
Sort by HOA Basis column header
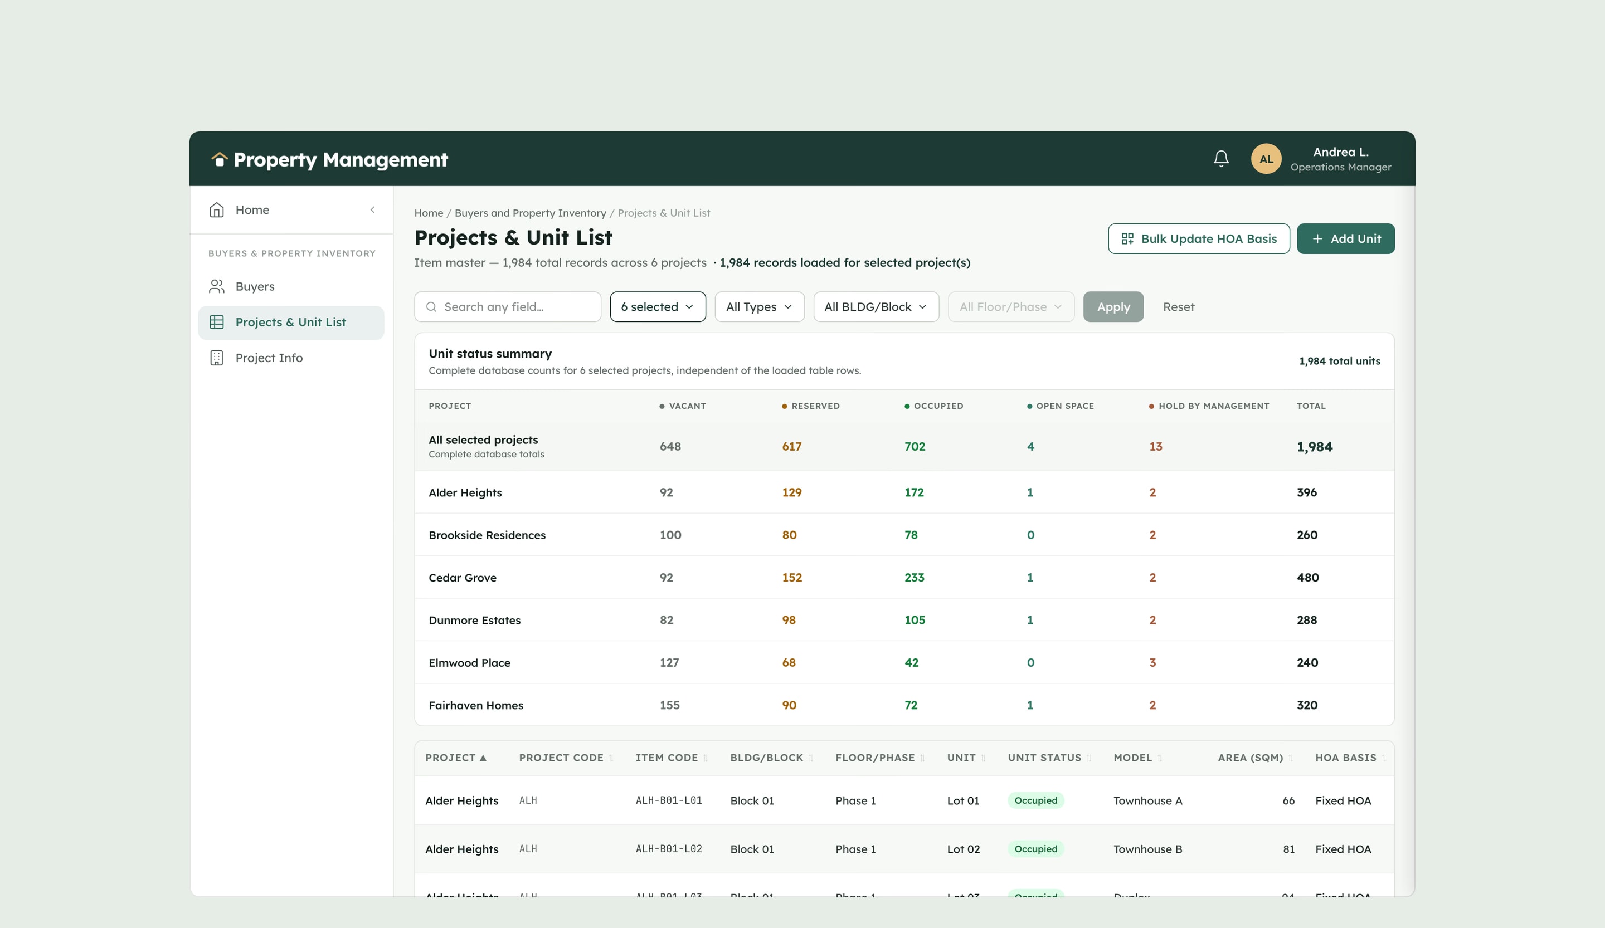[x=1350, y=758]
